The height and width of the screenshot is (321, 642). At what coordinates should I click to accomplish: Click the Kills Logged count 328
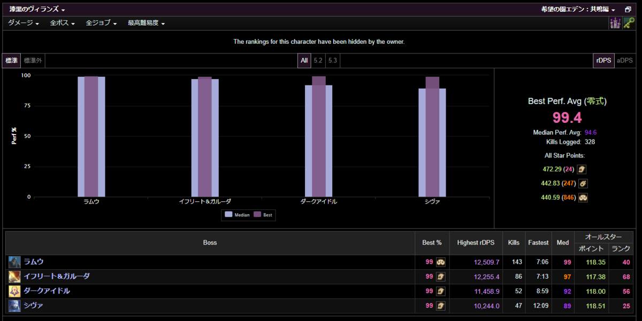(x=590, y=142)
